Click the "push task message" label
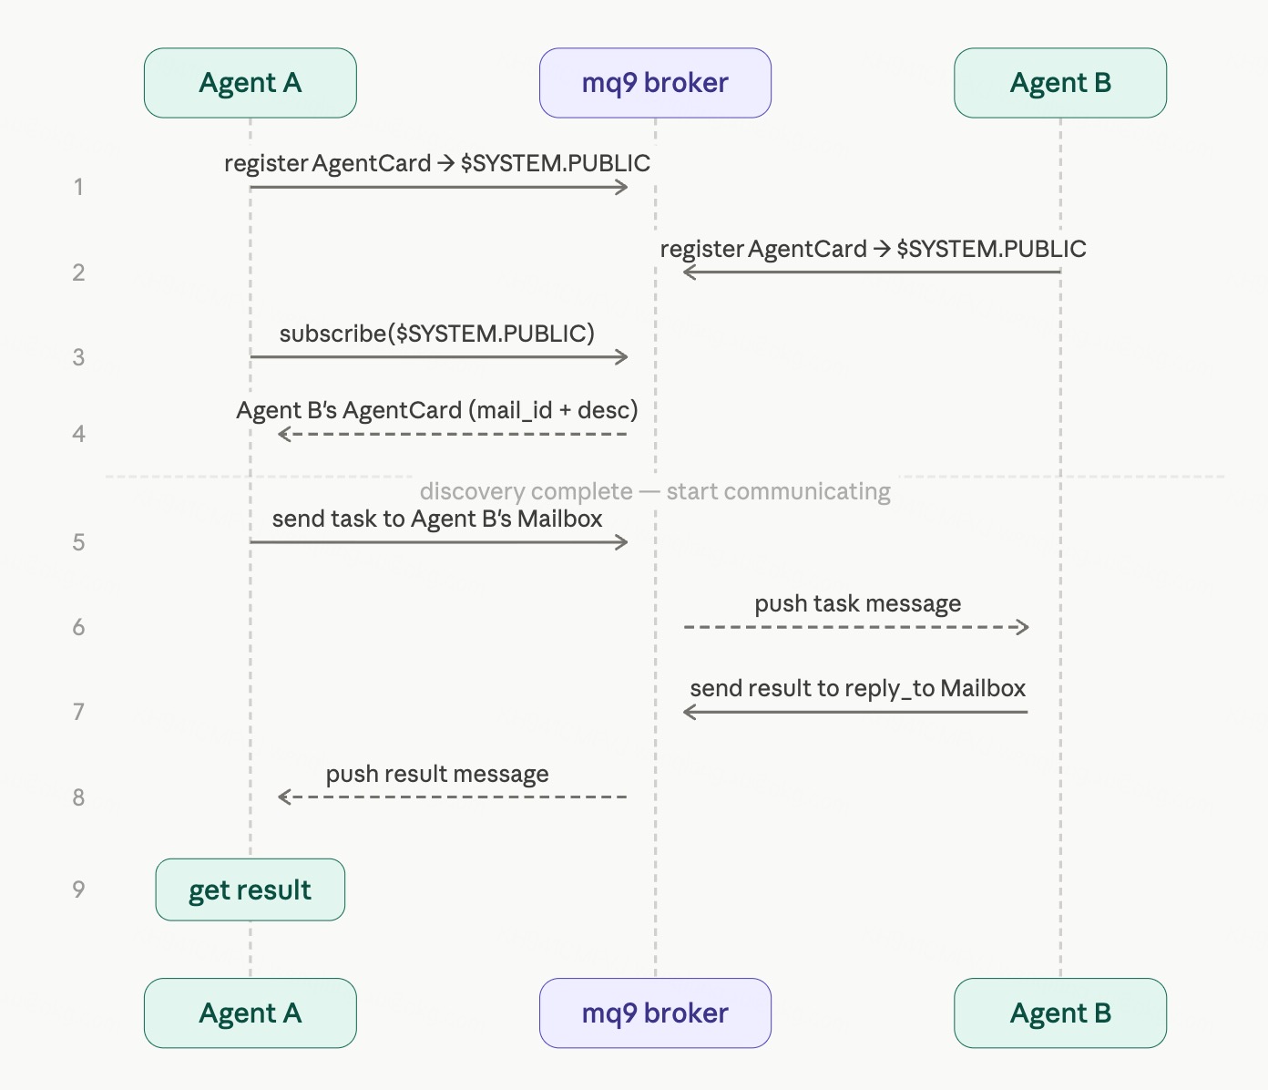Image resolution: width=1268 pixels, height=1090 pixels. click(857, 603)
